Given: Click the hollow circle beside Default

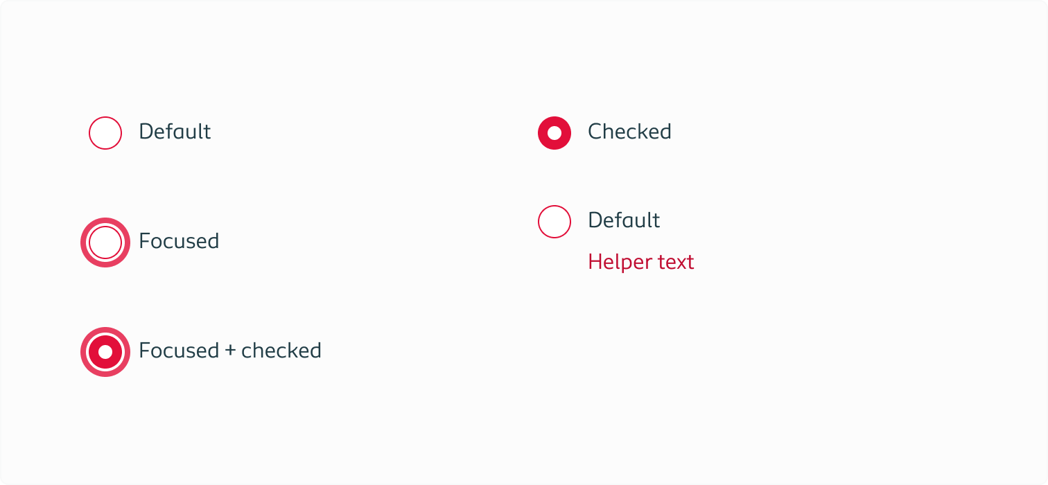Looking at the screenshot, I should [105, 132].
